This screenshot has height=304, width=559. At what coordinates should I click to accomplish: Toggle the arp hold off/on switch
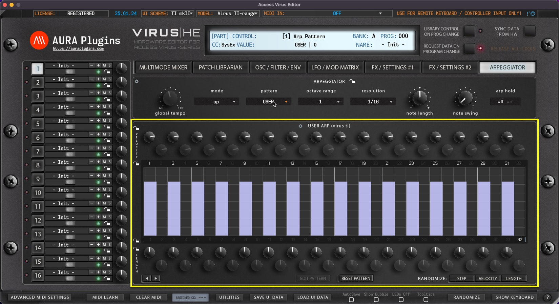tap(505, 102)
